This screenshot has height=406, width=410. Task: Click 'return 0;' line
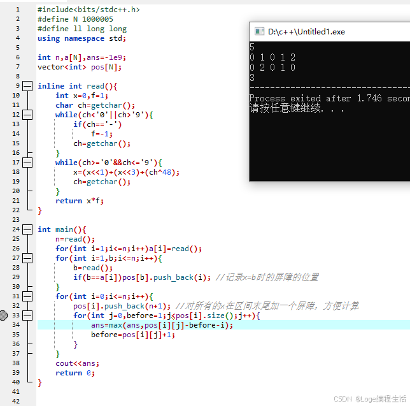pos(75,373)
